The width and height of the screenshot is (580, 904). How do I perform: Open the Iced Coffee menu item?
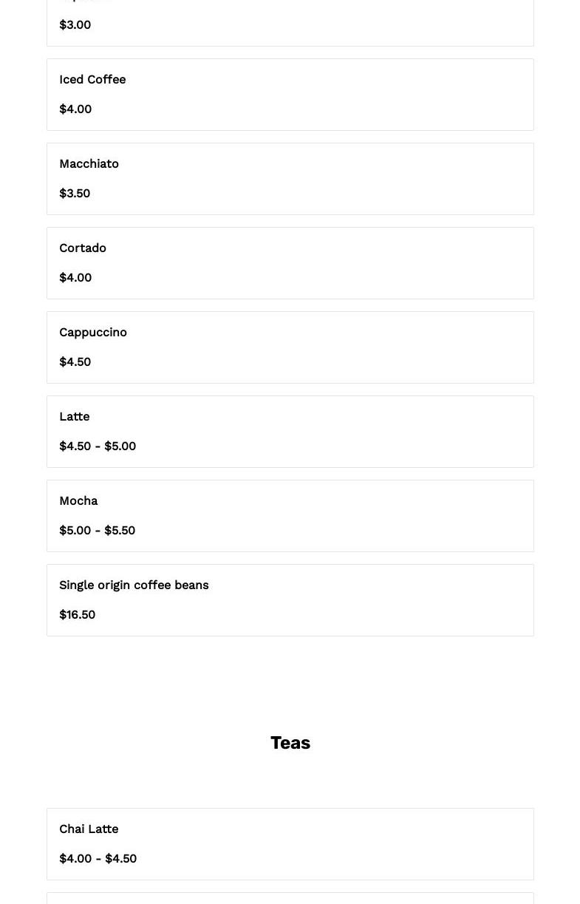(x=92, y=80)
